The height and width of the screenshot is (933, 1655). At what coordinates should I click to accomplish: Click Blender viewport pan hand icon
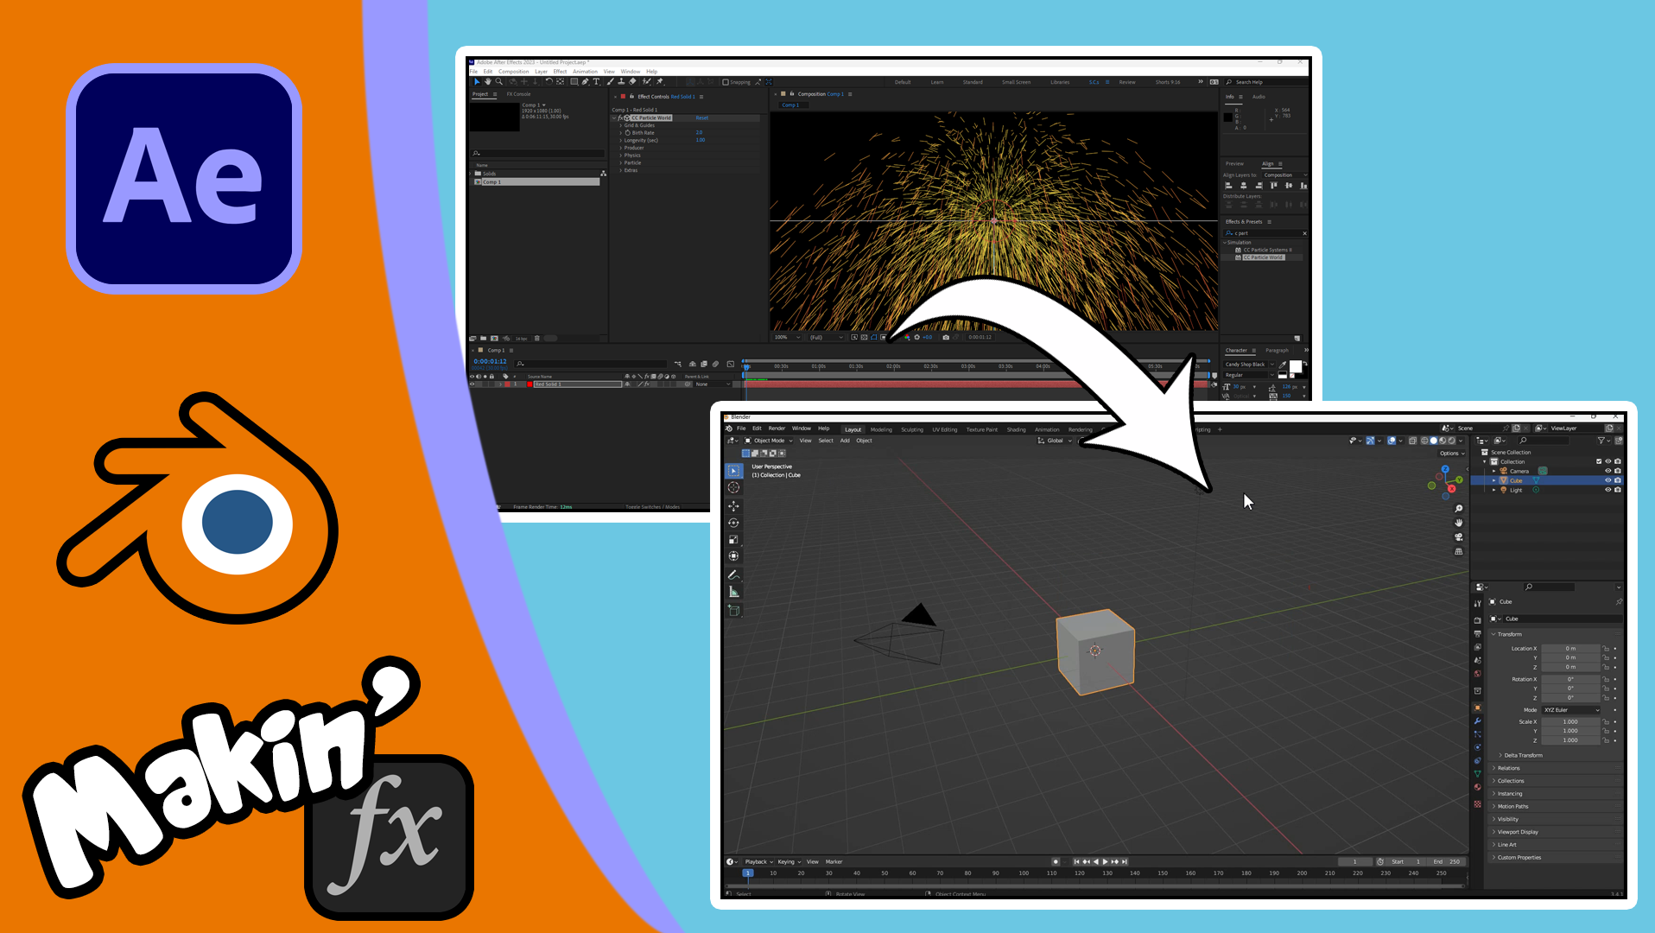[x=1459, y=523]
